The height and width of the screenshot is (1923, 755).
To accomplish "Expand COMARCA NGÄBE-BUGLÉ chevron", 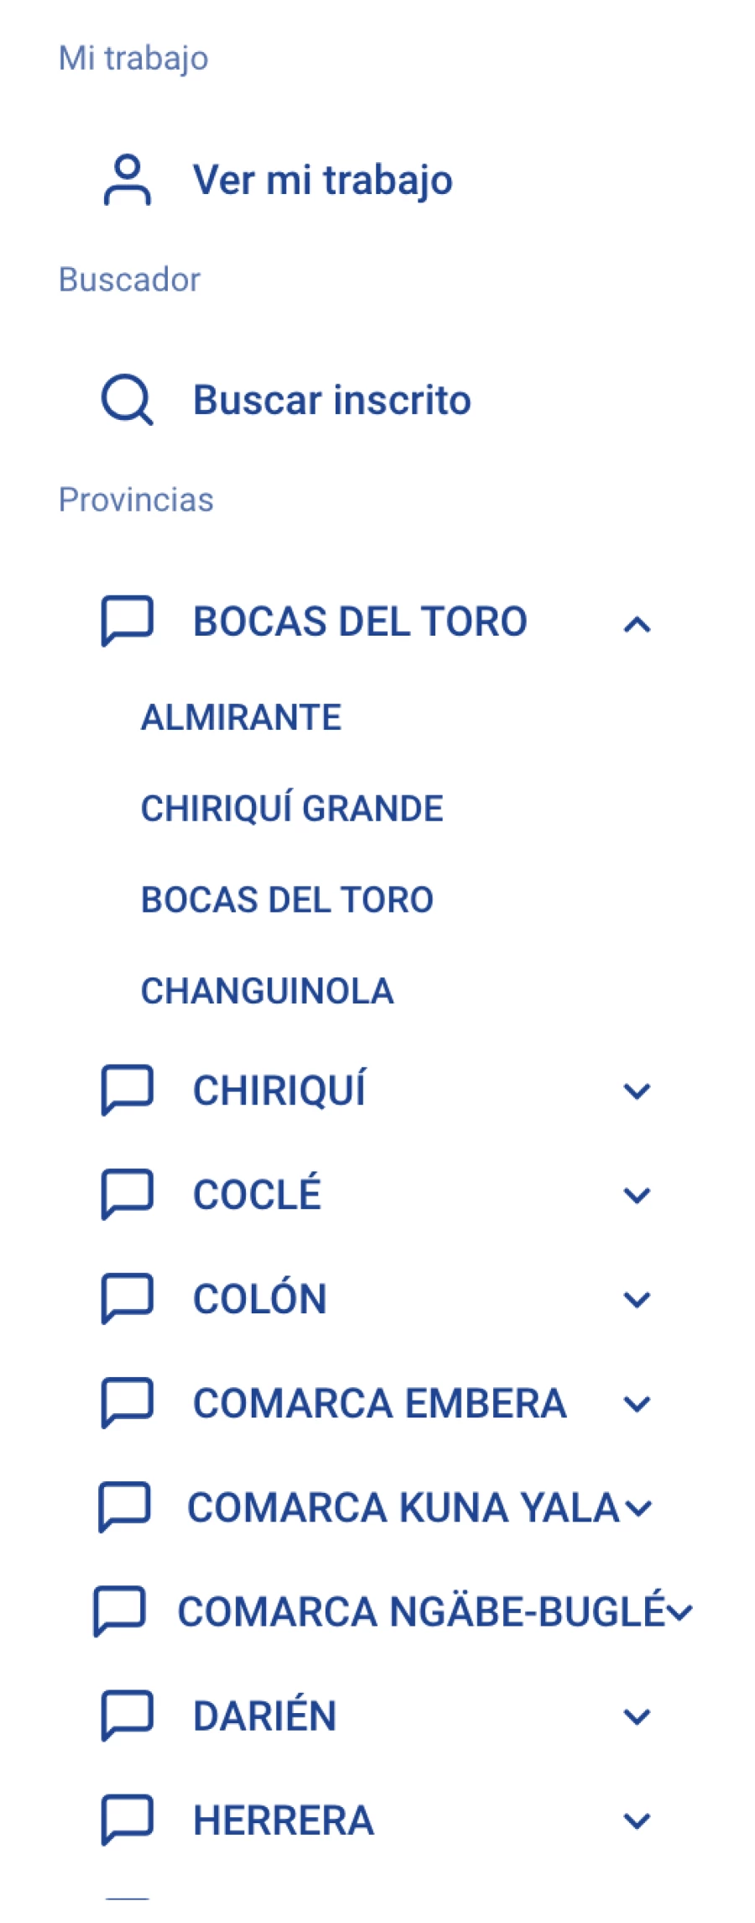I will [679, 1612].
